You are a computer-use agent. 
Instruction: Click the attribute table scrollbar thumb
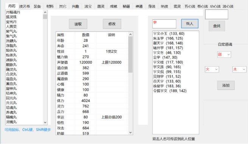(130, 54)
